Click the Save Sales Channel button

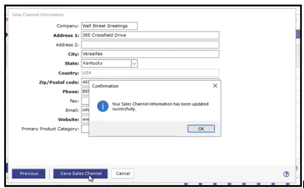click(x=80, y=174)
